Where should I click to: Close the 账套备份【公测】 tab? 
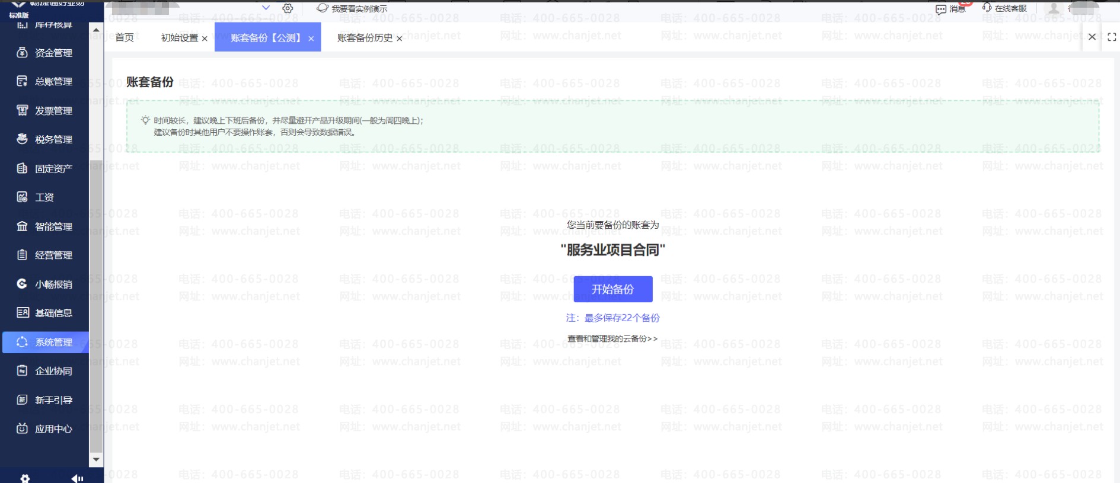tap(311, 39)
